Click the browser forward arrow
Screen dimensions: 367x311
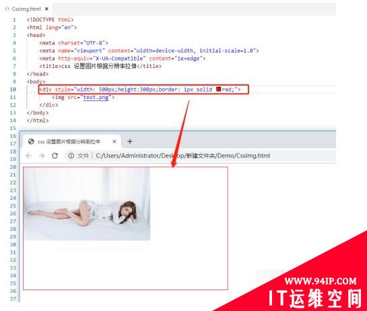tap(42, 155)
